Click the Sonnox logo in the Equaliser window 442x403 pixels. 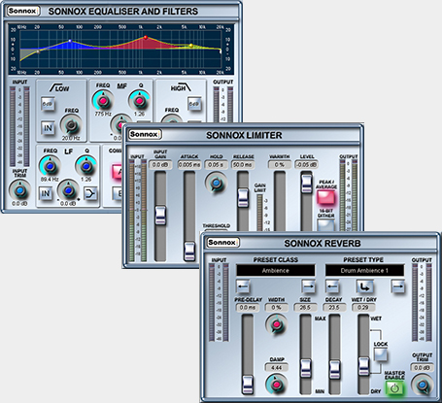click(x=23, y=11)
